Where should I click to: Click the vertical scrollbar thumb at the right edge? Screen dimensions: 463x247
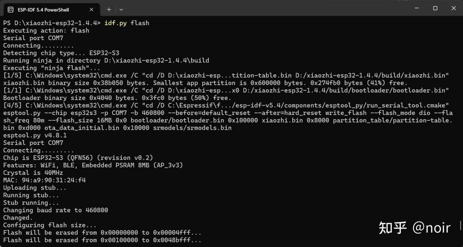point(461,226)
